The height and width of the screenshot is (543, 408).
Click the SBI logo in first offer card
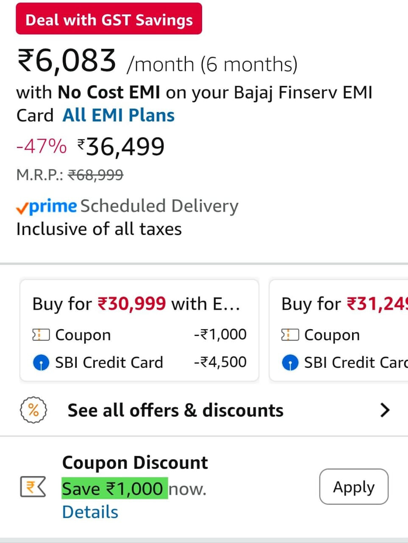point(41,363)
